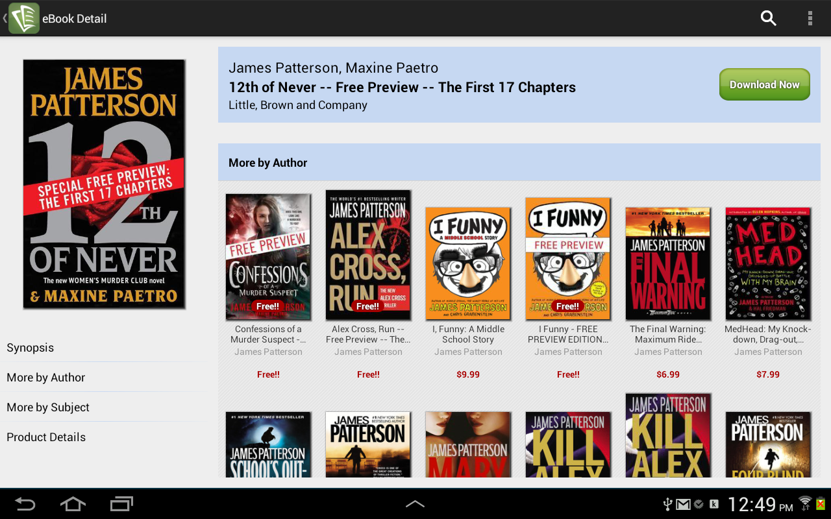The image size is (831, 519).
Task: Tap the $7.99 price of MedHead
Action: [768, 374]
